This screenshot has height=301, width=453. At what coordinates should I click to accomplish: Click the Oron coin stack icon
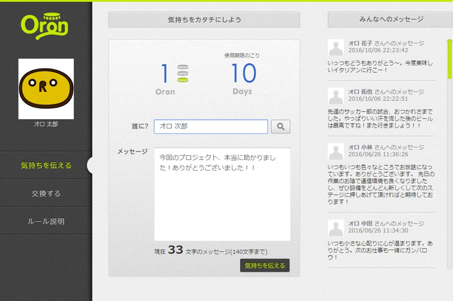[182, 73]
